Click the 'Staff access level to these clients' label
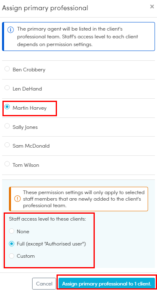The height and width of the screenshot is (292, 157). [x=48, y=219]
